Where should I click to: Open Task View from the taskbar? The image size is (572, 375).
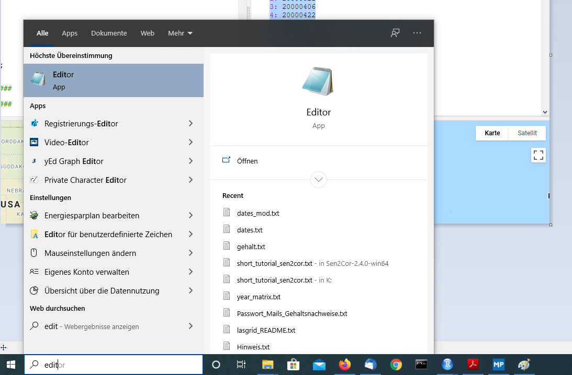241,365
